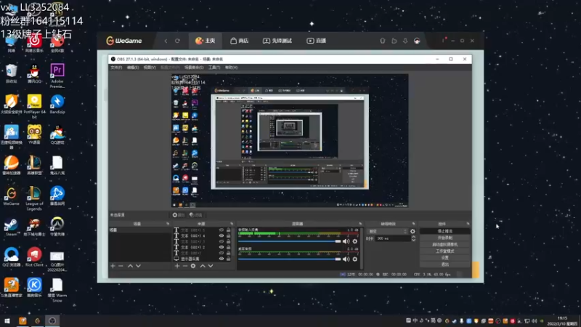The width and height of the screenshot is (581, 327).
Task: Open the OBS Tools menu
Action: tap(214, 68)
